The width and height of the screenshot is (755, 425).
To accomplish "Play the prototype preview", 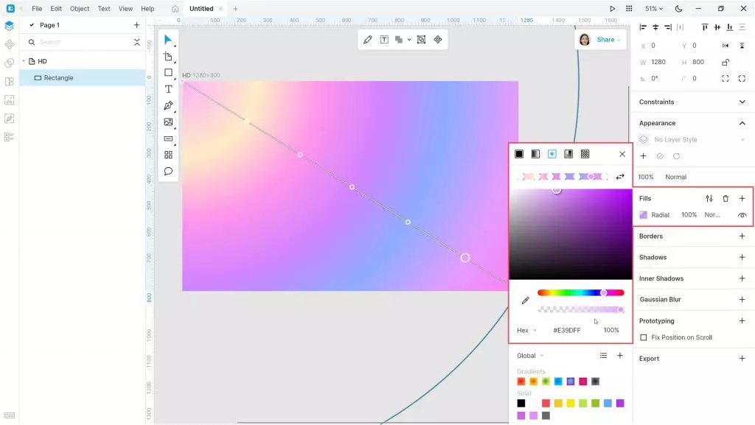I will 612,9.
